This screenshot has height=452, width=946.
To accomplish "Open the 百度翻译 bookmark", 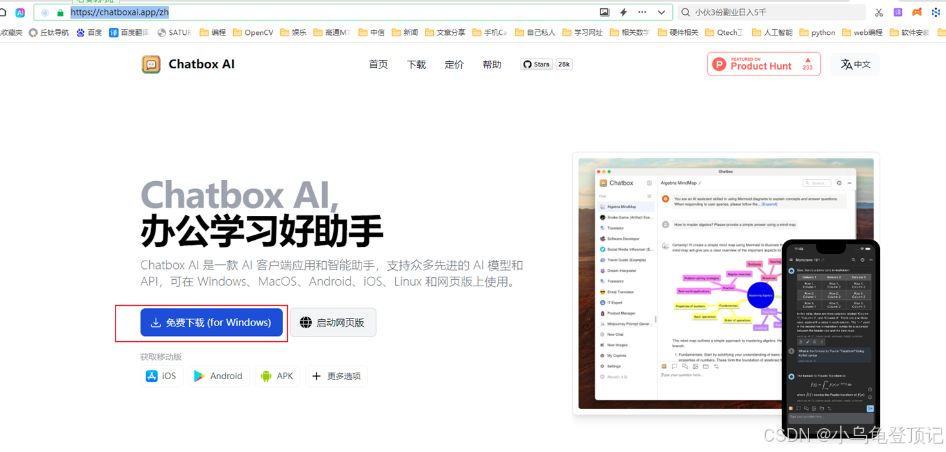I will click(x=129, y=32).
